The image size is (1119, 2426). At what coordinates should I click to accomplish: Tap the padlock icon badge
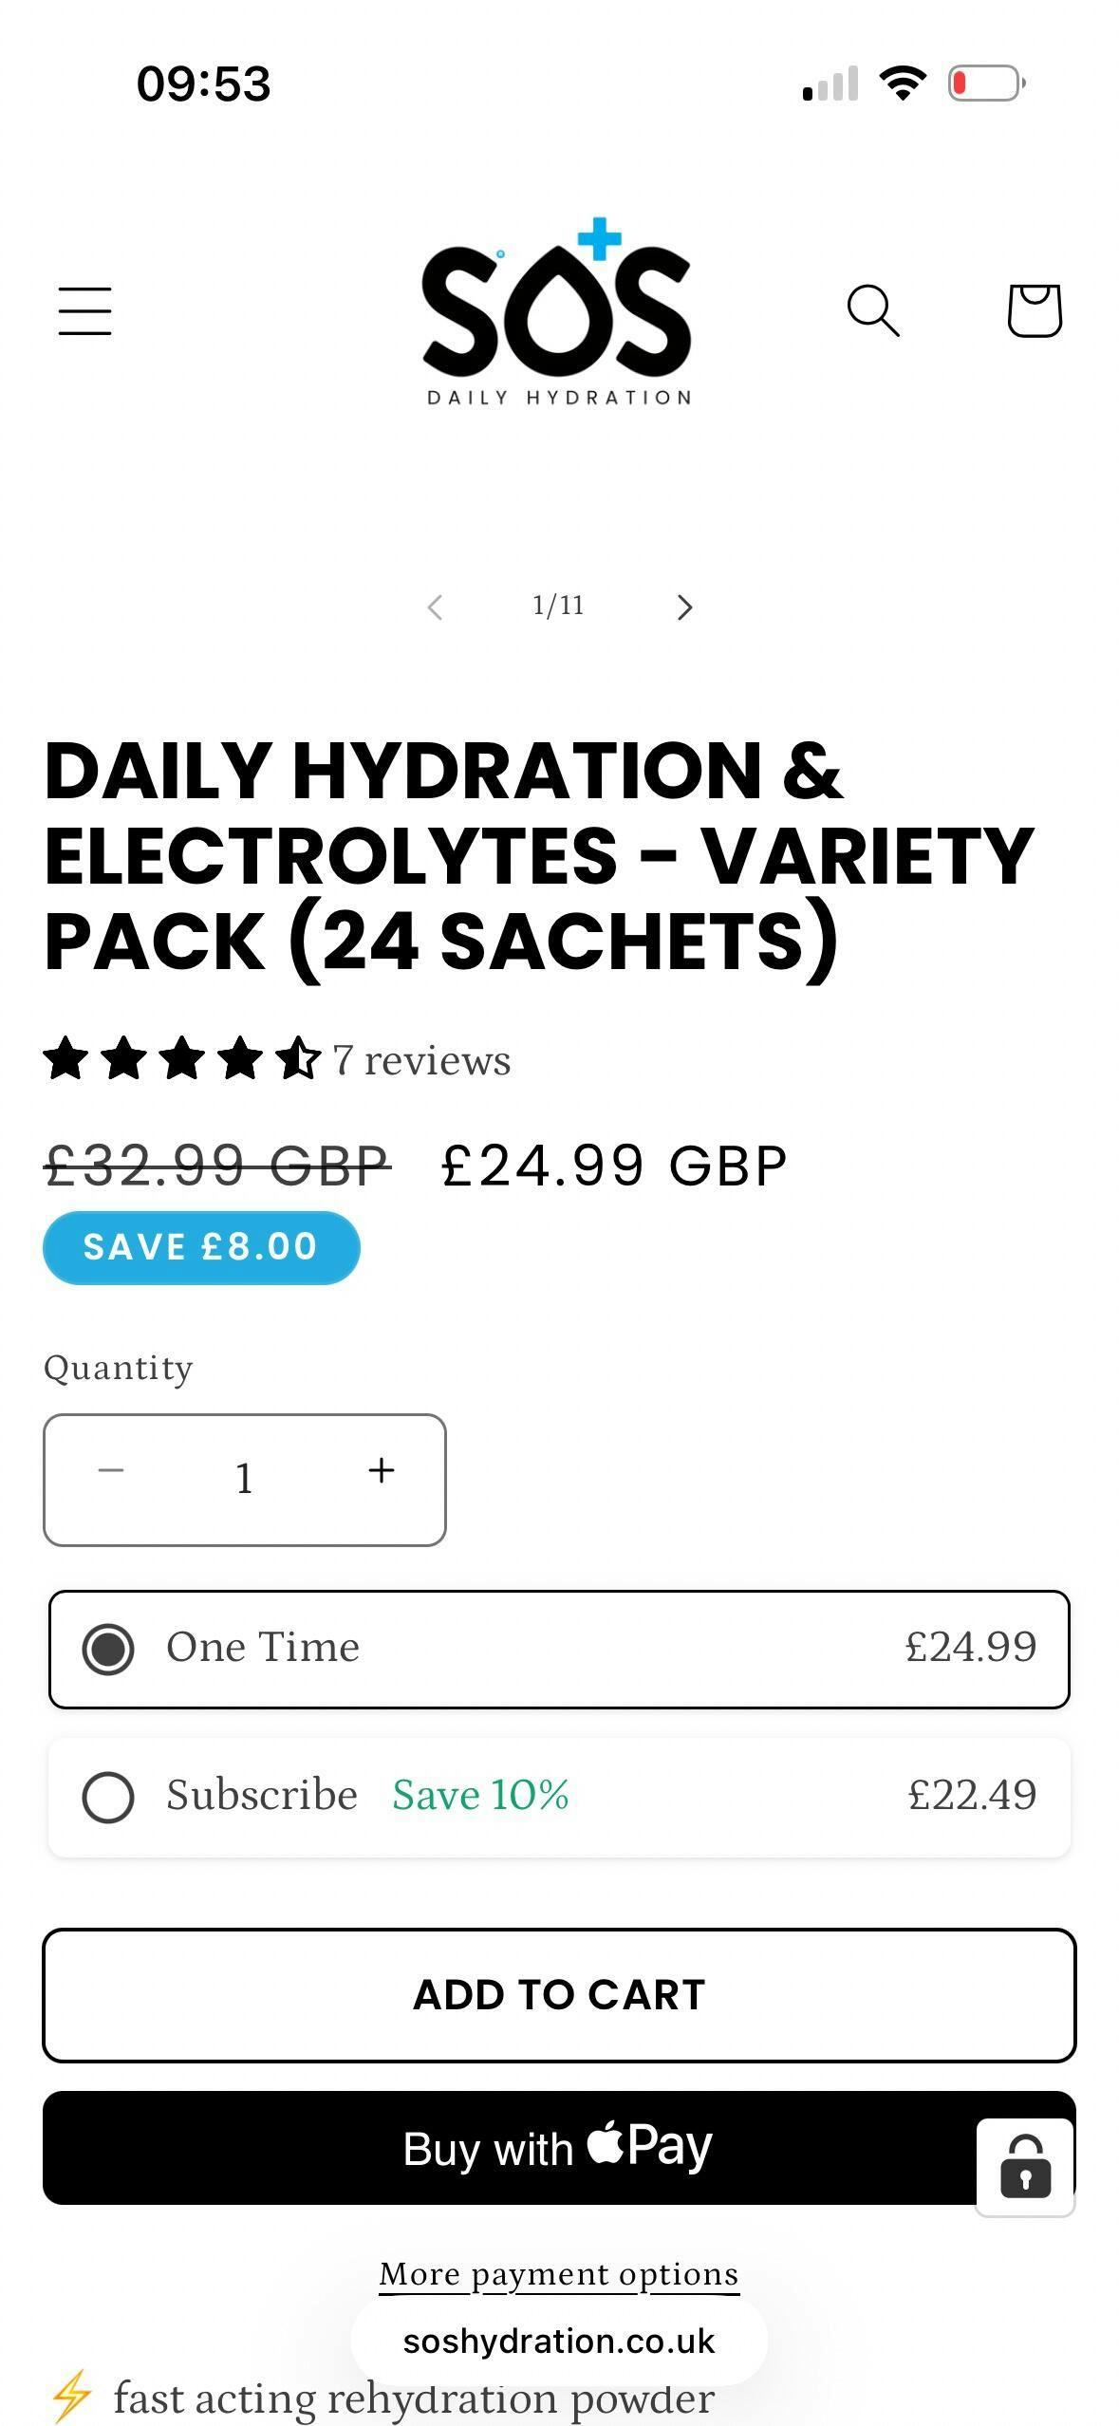point(1025,2167)
